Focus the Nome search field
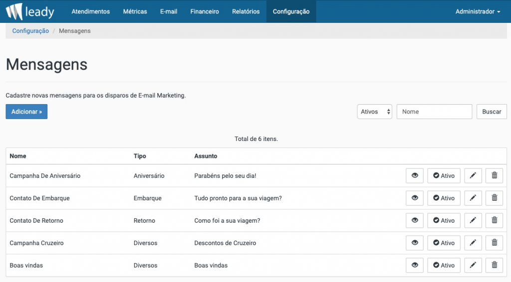 (x=434, y=112)
